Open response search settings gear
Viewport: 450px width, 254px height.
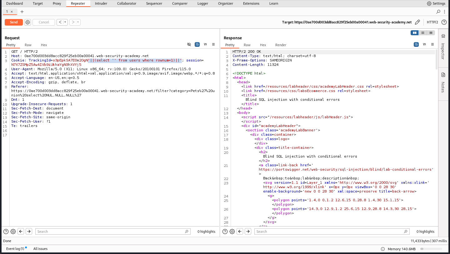pos(232,232)
